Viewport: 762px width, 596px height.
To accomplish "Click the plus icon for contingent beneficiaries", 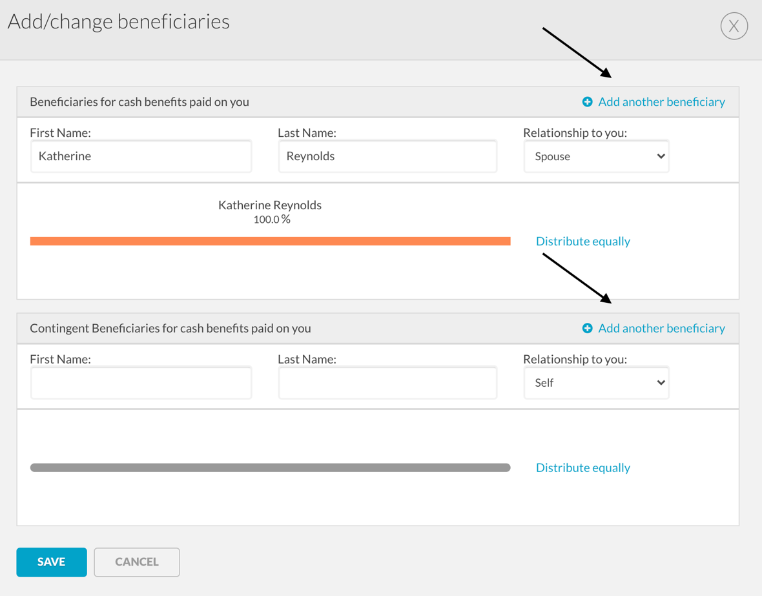I will (587, 329).
